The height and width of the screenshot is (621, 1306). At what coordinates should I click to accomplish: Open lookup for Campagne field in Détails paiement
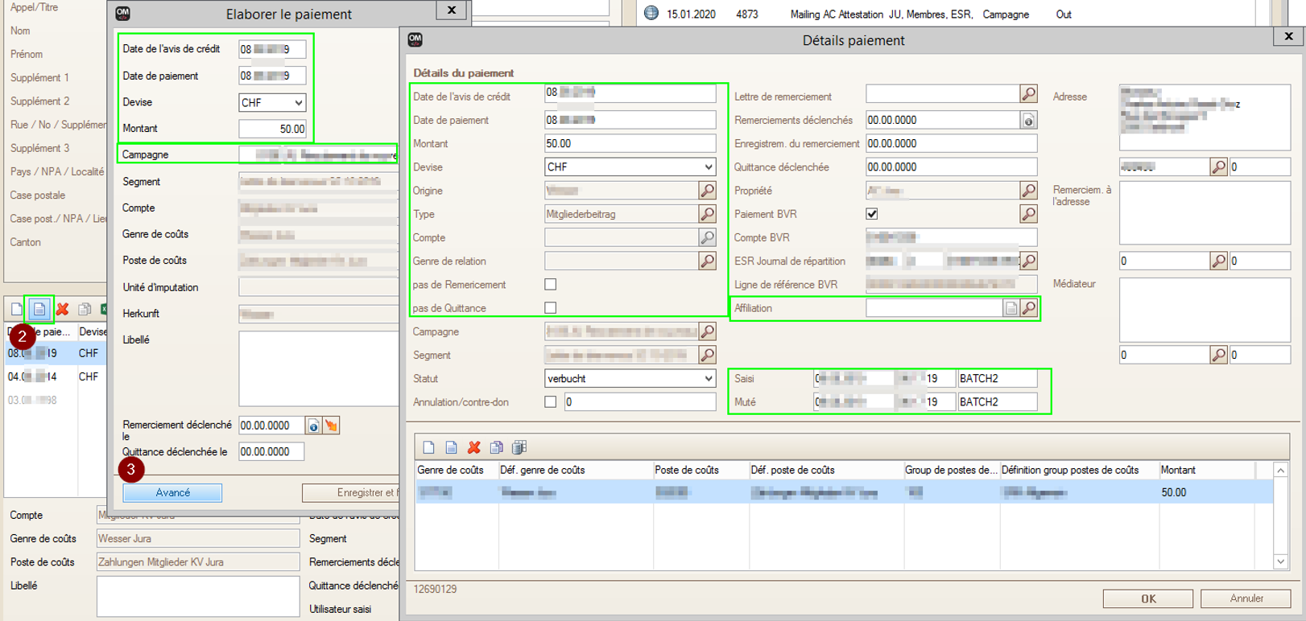(x=707, y=331)
